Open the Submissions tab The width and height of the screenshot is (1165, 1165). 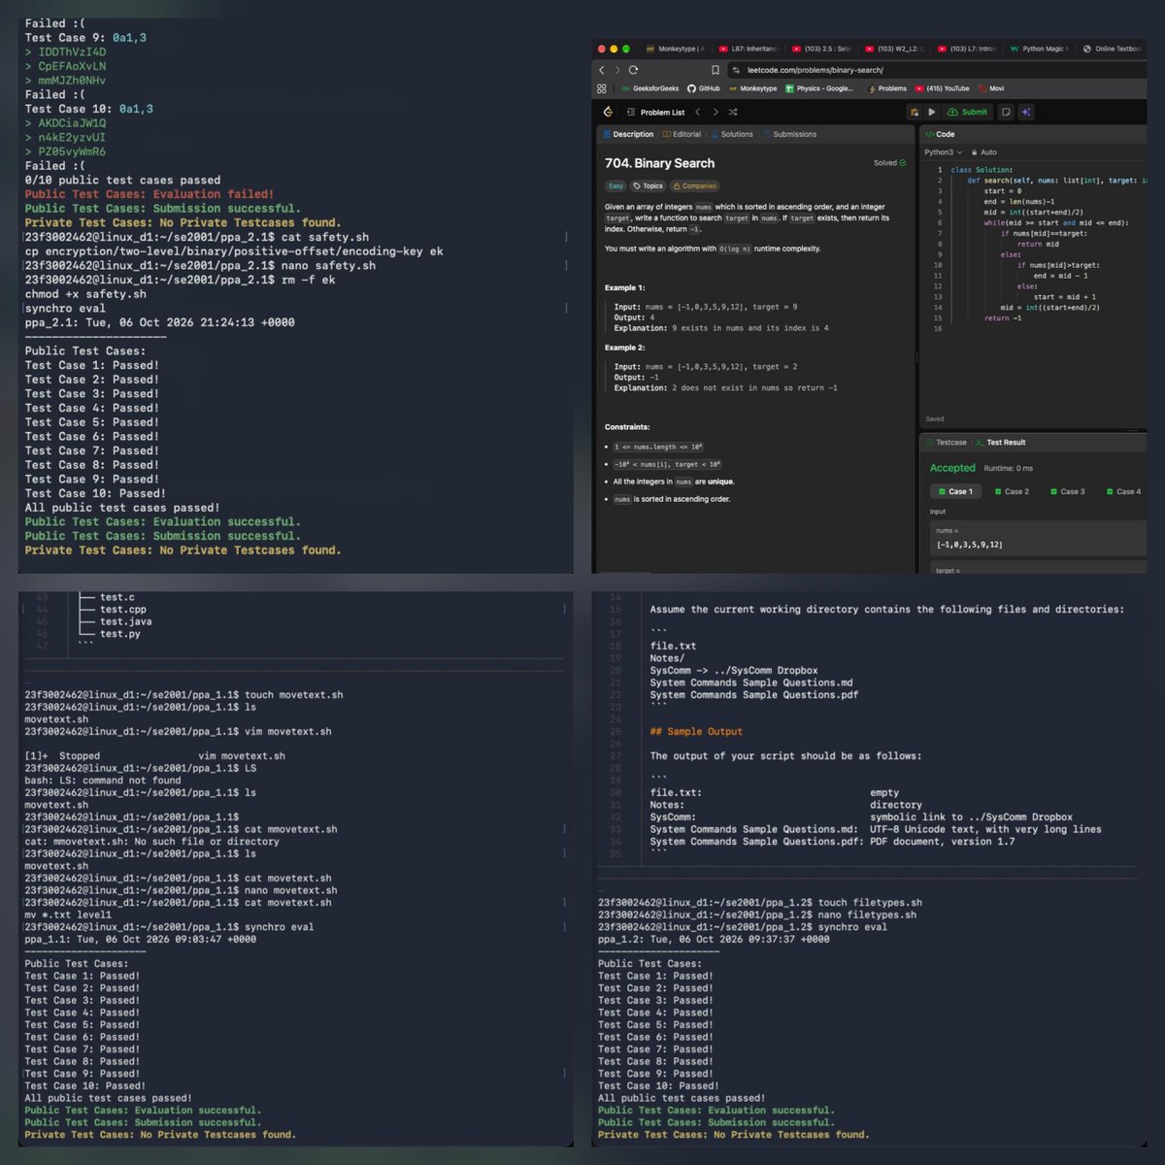click(x=789, y=134)
